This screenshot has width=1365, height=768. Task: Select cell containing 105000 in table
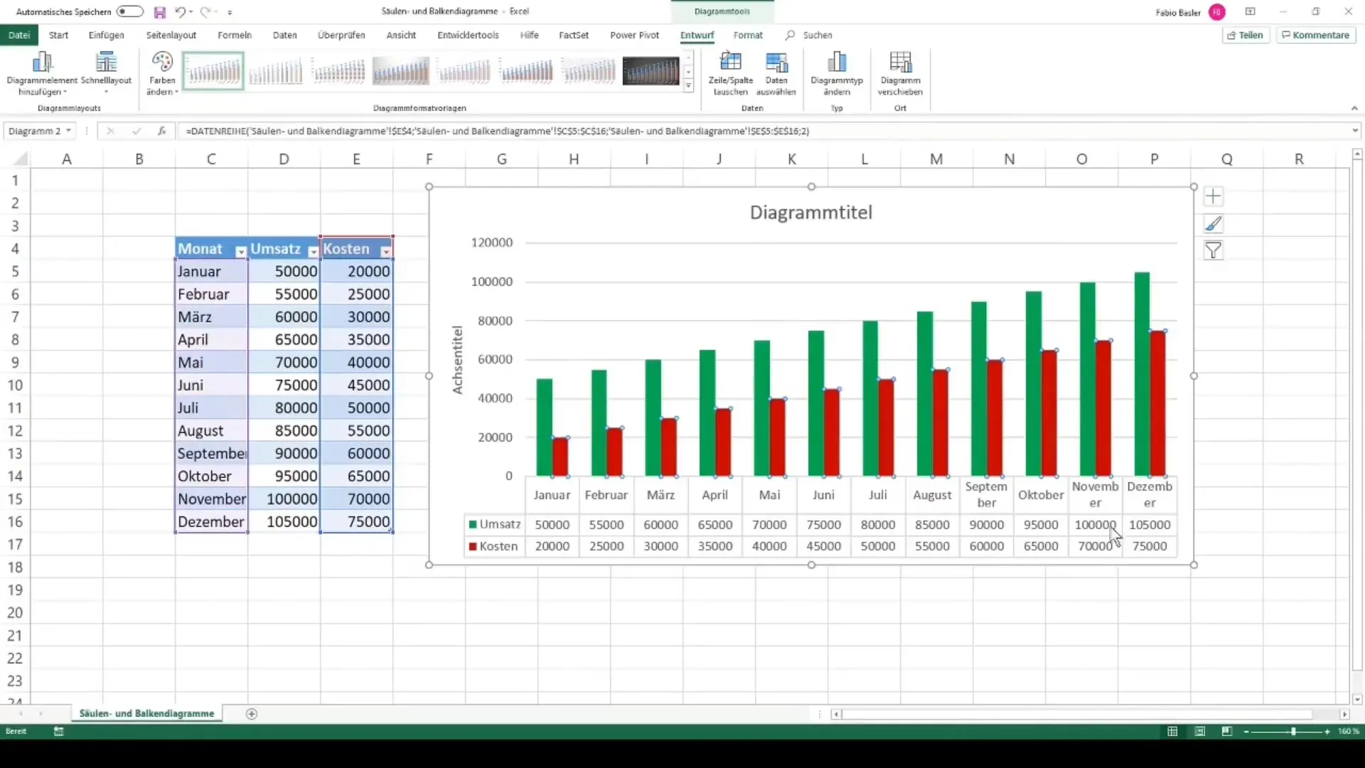284,522
